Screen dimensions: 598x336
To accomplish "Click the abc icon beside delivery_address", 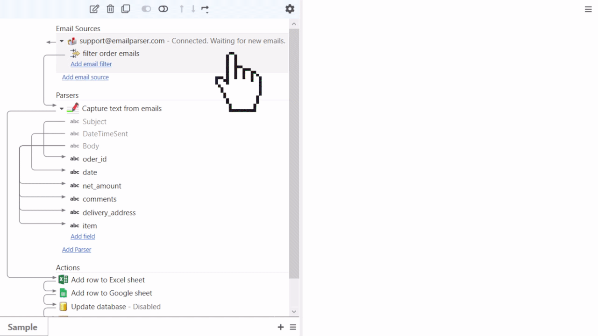I will click(75, 212).
